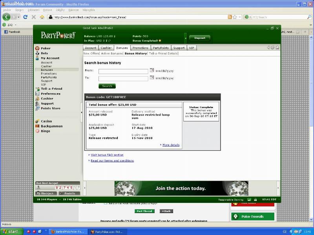Collapse the PartyPoker left sidebar handle
Image resolution: width=314 pixels, height=235 pixels.
[x=82, y=112]
